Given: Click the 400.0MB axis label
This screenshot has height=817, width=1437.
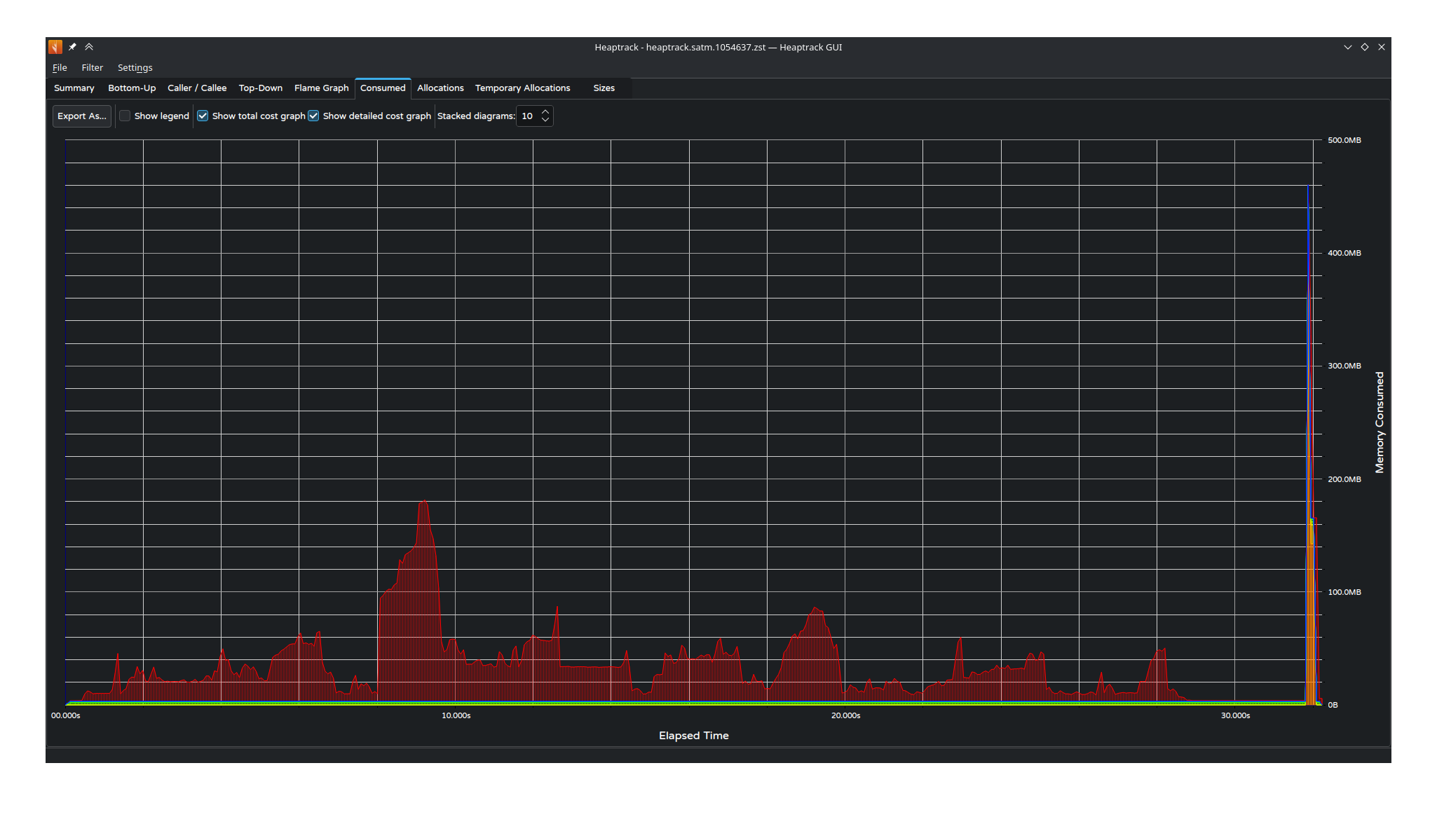Looking at the screenshot, I should [1344, 253].
